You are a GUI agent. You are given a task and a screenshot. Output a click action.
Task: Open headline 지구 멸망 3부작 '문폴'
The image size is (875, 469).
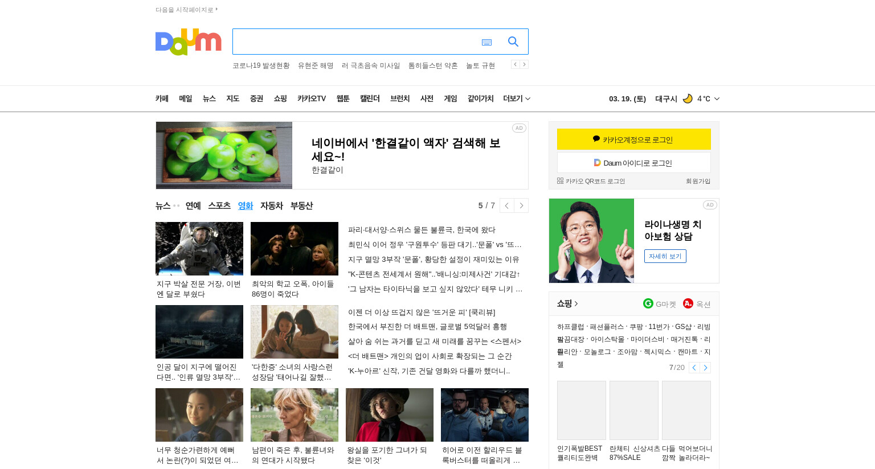pos(434,260)
